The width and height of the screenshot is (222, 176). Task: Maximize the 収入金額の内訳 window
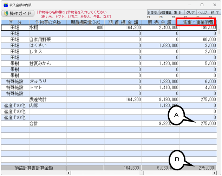[202, 5]
